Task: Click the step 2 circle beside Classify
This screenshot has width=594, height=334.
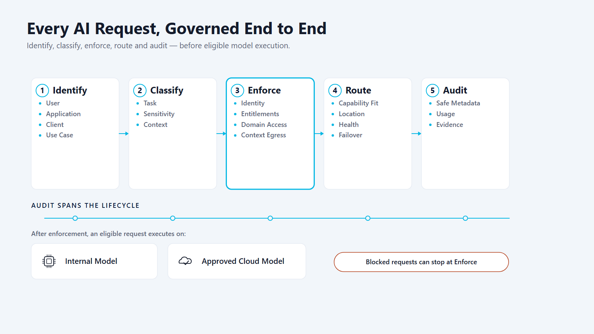Action: point(140,91)
